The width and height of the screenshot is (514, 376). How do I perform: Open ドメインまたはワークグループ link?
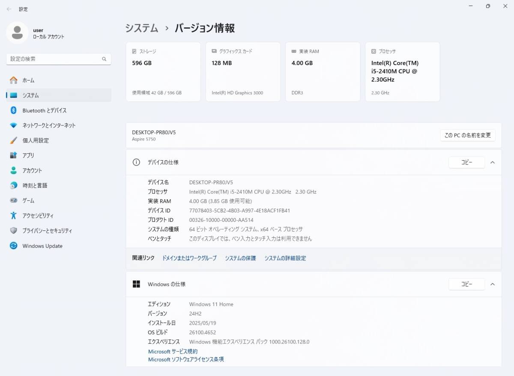[x=189, y=258]
